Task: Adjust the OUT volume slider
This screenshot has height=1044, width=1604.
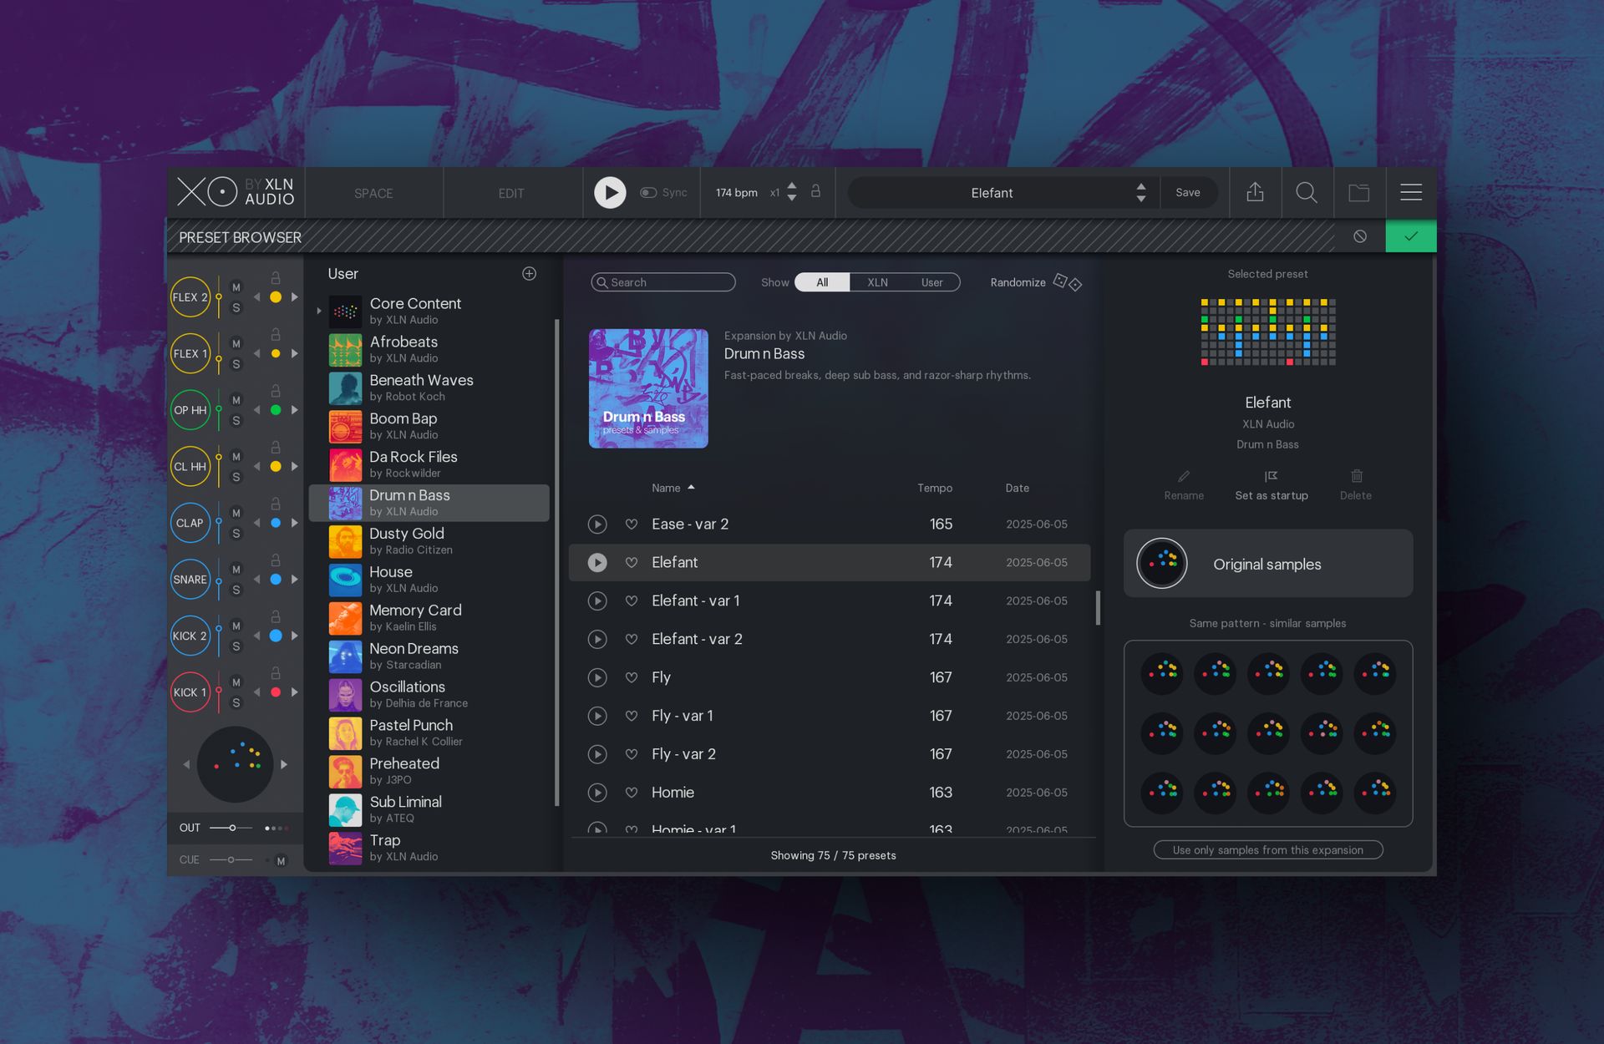Action: tap(231, 828)
